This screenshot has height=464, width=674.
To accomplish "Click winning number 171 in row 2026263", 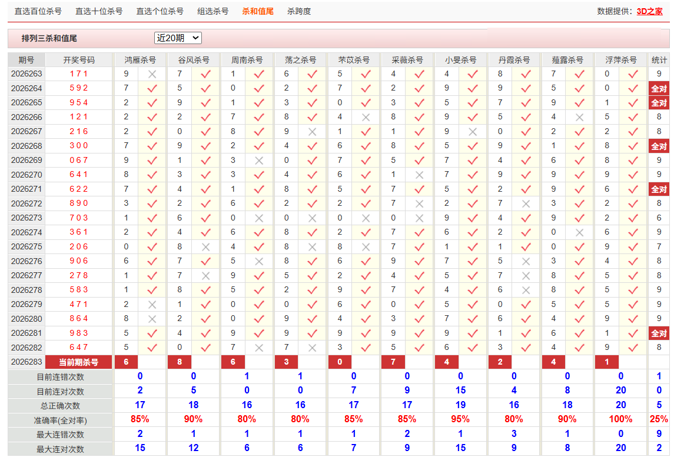I will pyautogui.click(x=79, y=74).
